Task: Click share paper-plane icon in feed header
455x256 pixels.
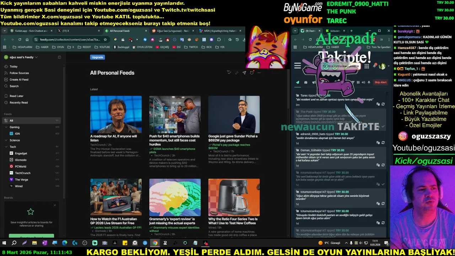Action: [244, 73]
